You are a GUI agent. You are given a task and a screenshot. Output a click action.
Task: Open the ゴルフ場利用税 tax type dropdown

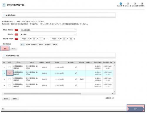point(48,30)
